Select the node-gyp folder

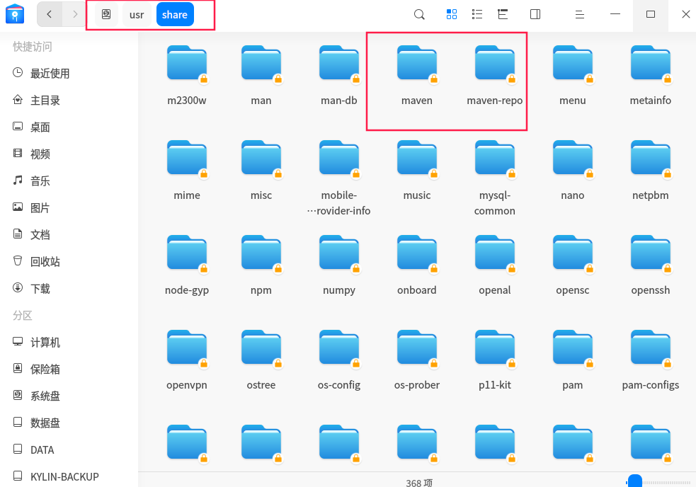point(187,265)
